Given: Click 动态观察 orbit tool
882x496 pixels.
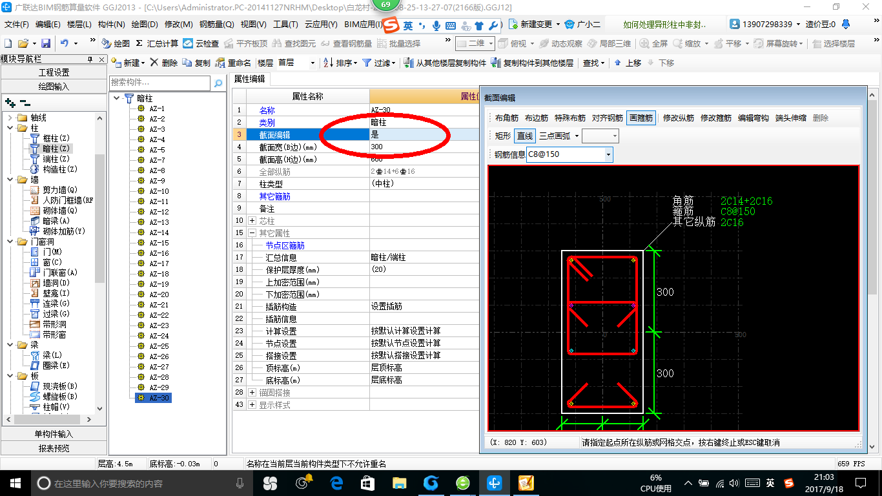Looking at the screenshot, I should [x=561, y=43].
